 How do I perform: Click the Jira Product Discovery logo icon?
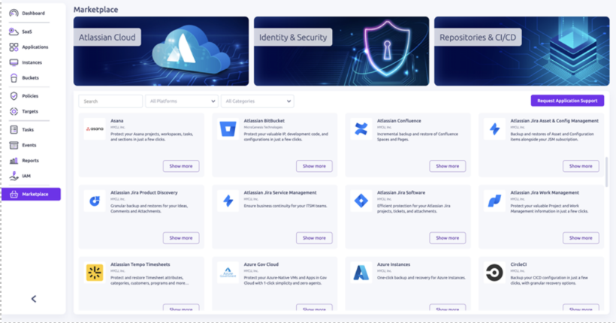pos(95,201)
